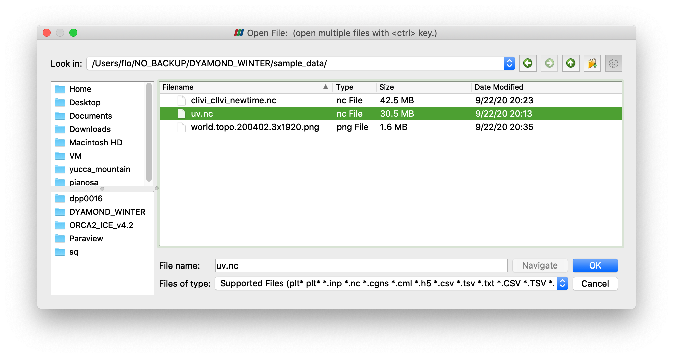Click date 9/22/20 20:35 cell
Screen dimensions: 673x358
click(504, 127)
